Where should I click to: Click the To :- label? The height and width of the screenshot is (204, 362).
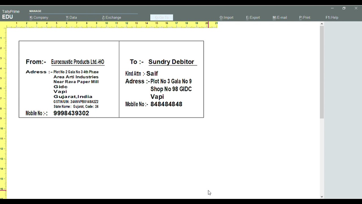[137, 62]
